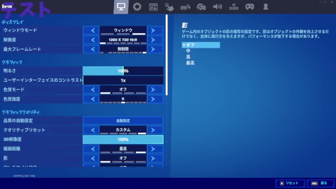This screenshot has width=336, height=189.
Task: Open the touch and motion settings icon
Action: click(169, 7)
